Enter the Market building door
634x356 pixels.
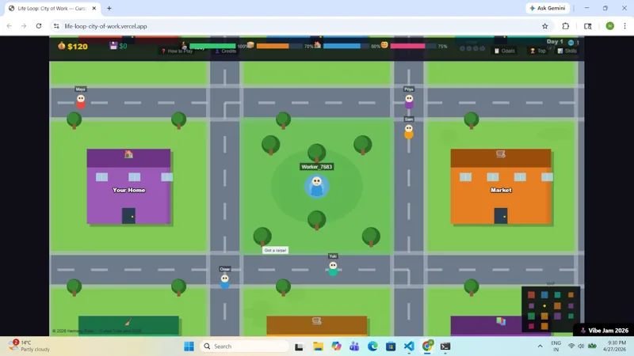tap(501, 215)
